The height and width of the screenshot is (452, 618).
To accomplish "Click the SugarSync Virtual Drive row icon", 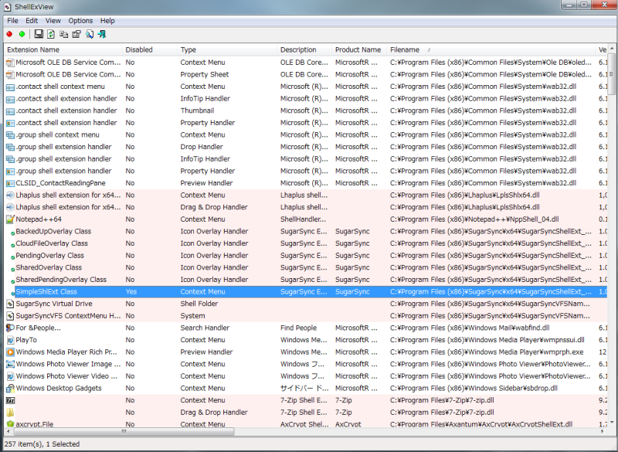I will click(10, 304).
